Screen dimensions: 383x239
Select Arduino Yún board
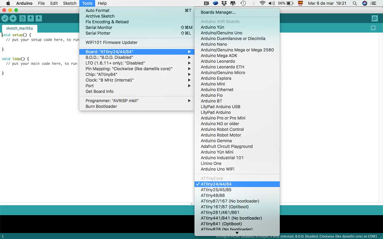(x=237, y=27)
